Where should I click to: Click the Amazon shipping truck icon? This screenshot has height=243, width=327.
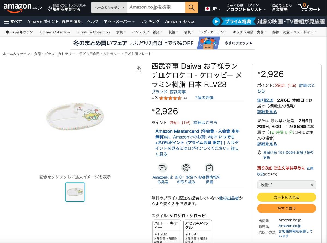tap(163, 168)
